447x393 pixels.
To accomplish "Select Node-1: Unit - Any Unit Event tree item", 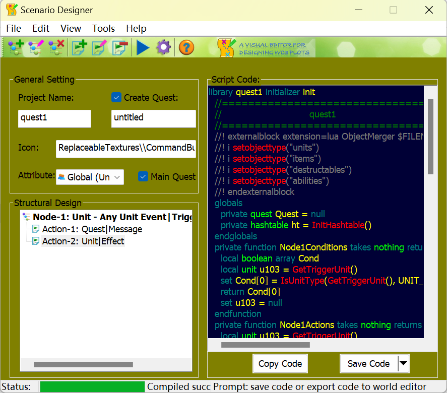I will (112, 217).
